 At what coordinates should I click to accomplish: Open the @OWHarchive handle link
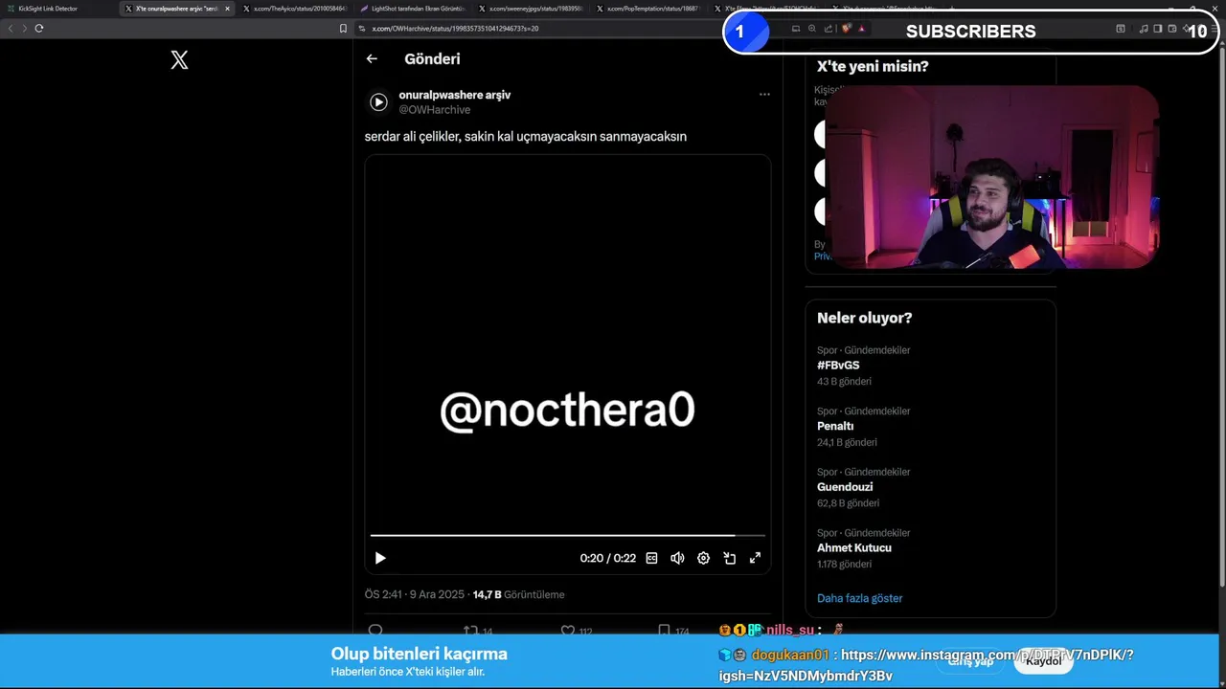tap(434, 110)
